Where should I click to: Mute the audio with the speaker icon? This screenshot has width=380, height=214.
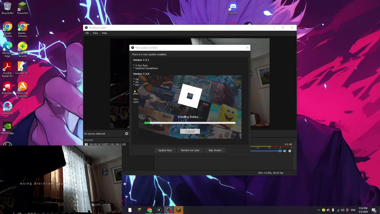284,151
